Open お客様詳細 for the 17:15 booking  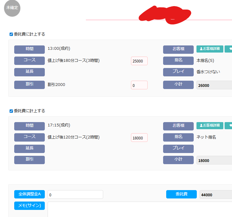pyautogui.click(x=210, y=126)
